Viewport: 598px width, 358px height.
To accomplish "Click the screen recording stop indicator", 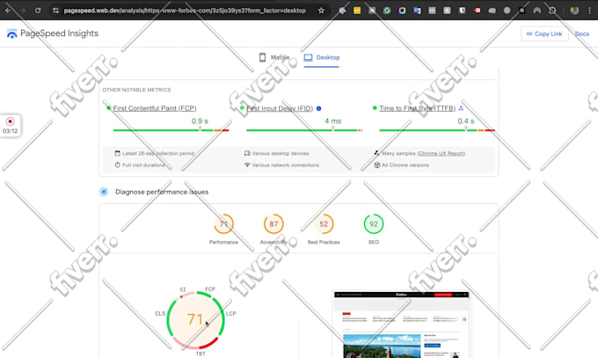I will click(x=10, y=121).
